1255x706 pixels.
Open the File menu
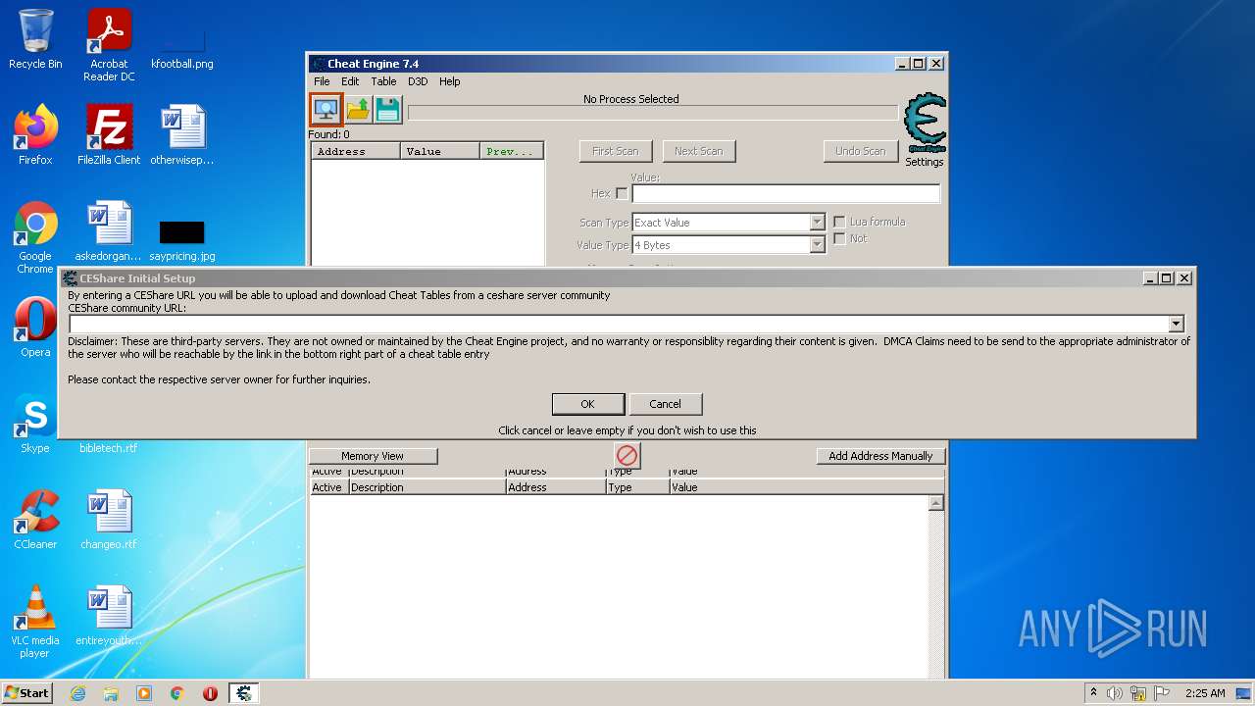pyautogui.click(x=322, y=81)
